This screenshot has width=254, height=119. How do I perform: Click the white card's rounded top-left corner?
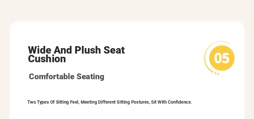point(14,25)
